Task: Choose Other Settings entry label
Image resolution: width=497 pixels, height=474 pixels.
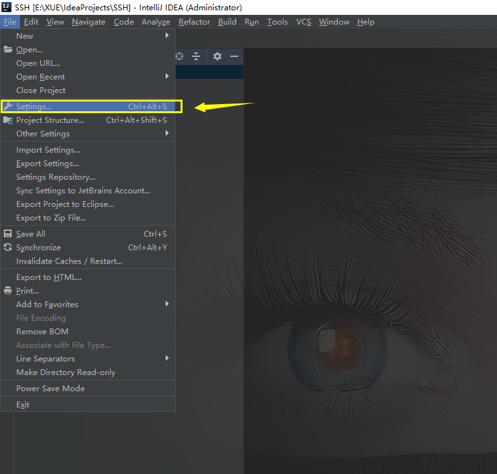Action: point(43,134)
